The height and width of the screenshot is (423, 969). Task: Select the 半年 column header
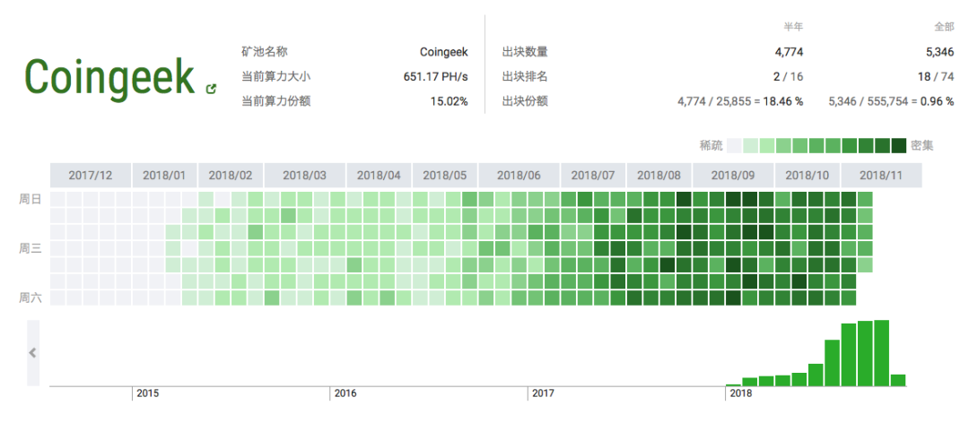click(793, 27)
